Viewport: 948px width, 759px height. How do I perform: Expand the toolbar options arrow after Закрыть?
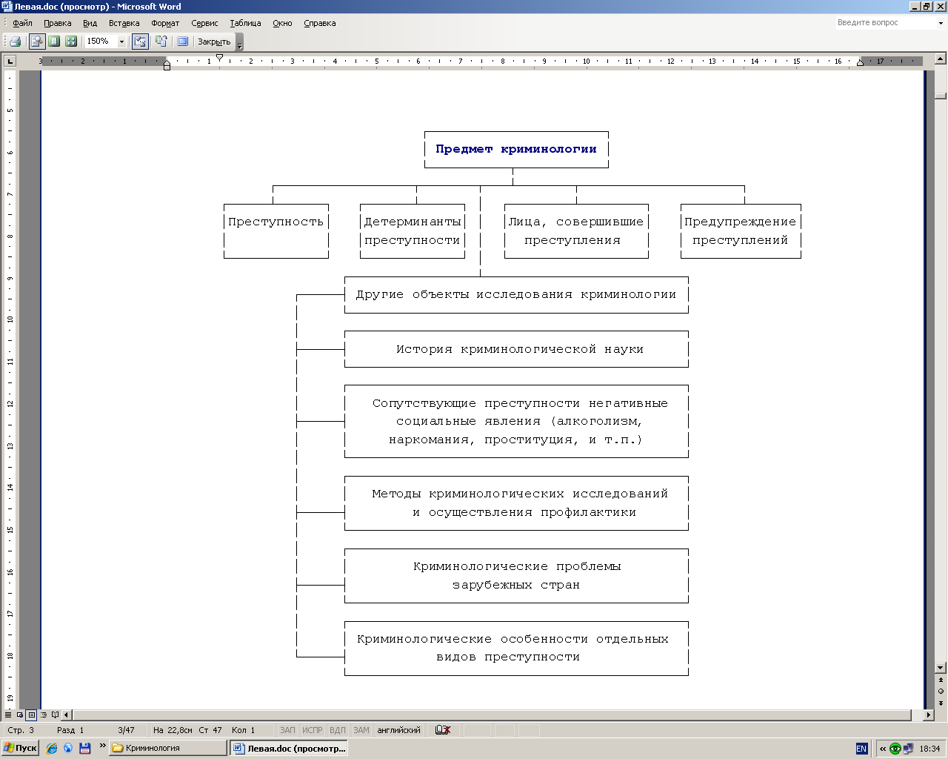pos(239,42)
